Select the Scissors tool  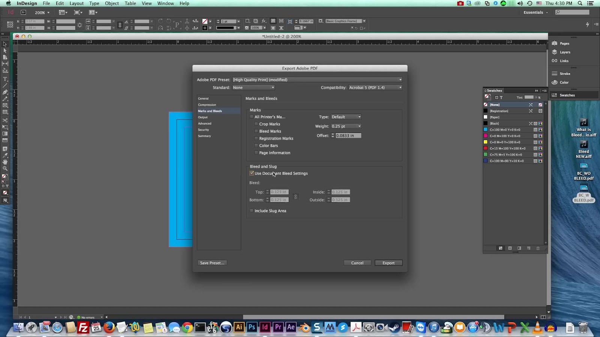tap(5, 120)
